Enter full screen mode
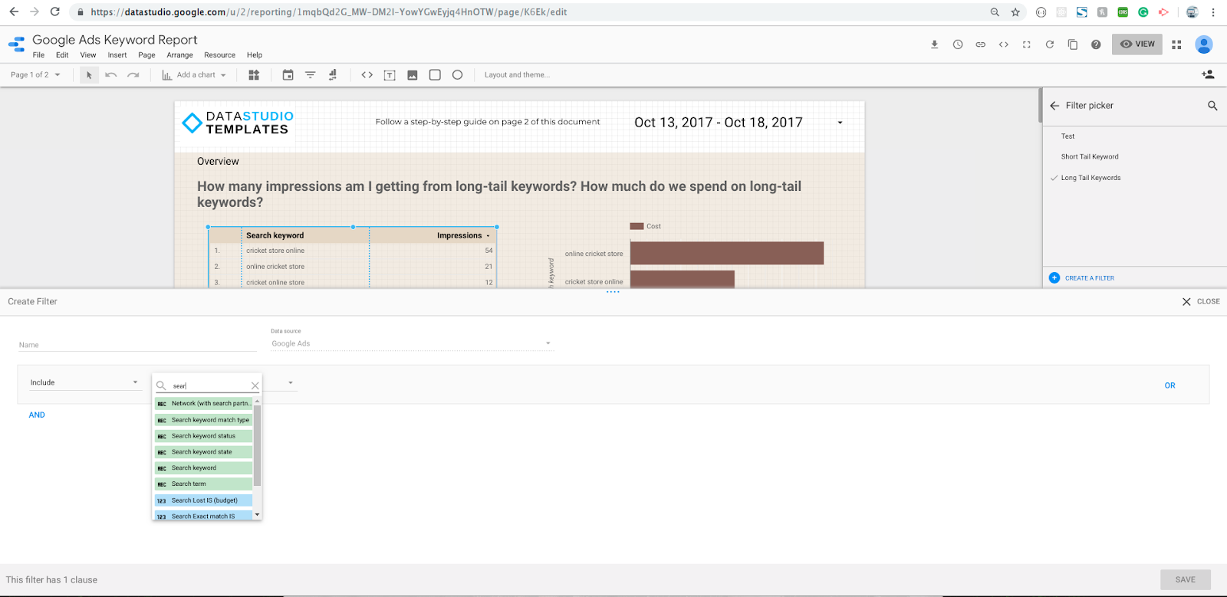This screenshot has width=1227, height=597. pos(1026,44)
